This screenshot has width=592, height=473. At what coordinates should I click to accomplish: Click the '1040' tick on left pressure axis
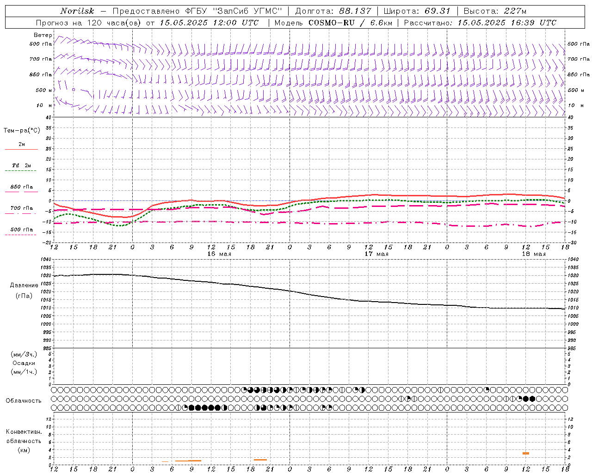click(x=46, y=260)
